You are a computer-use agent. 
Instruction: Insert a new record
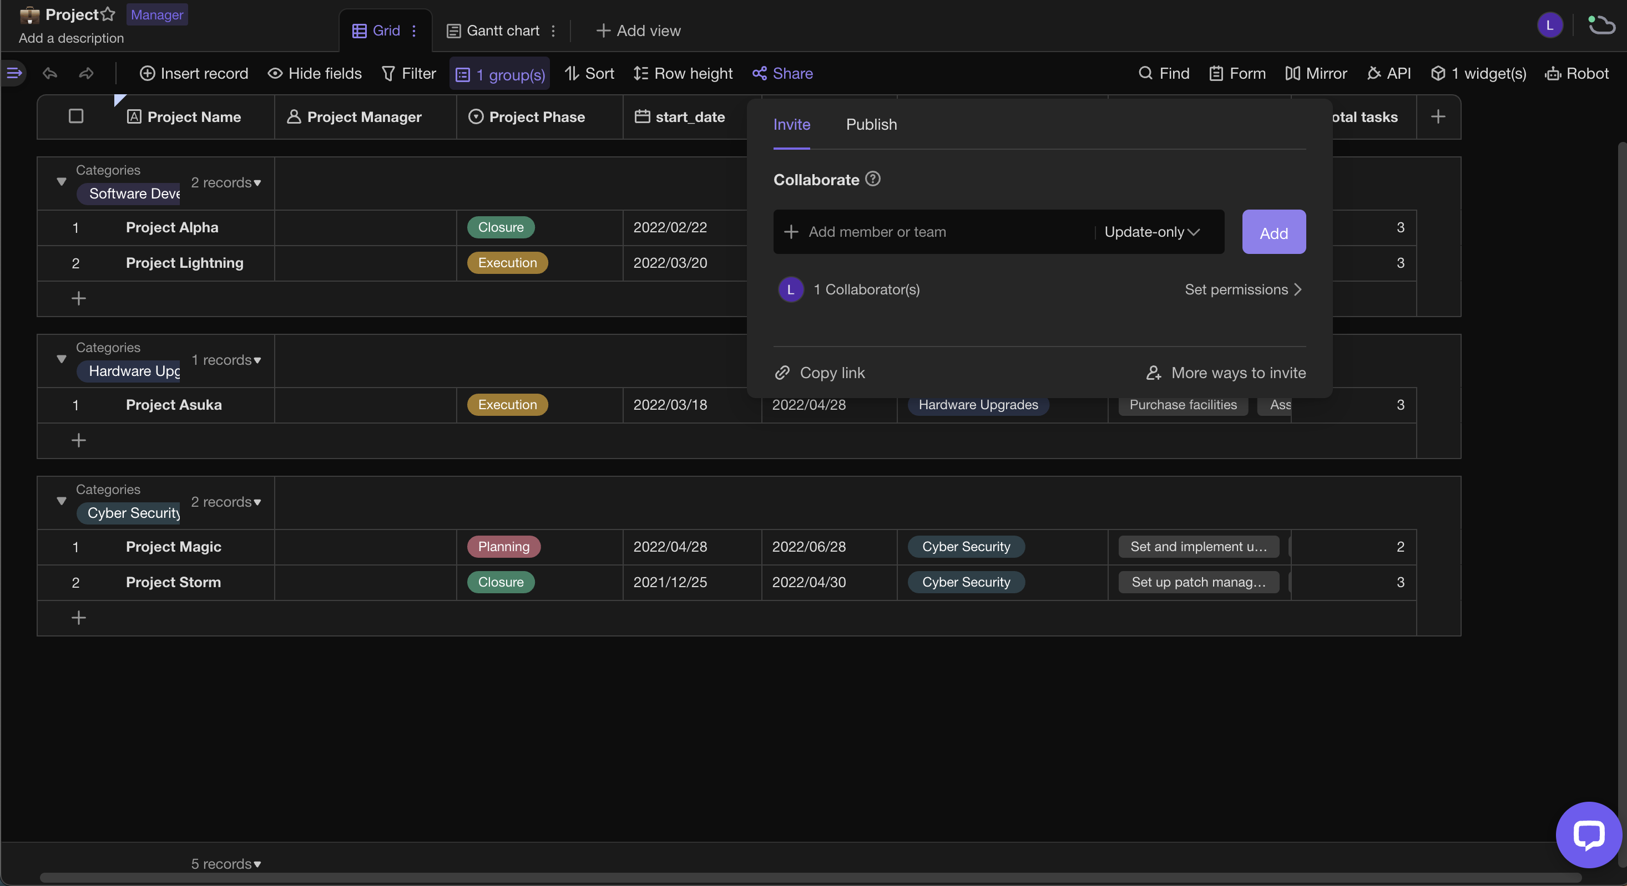point(194,73)
